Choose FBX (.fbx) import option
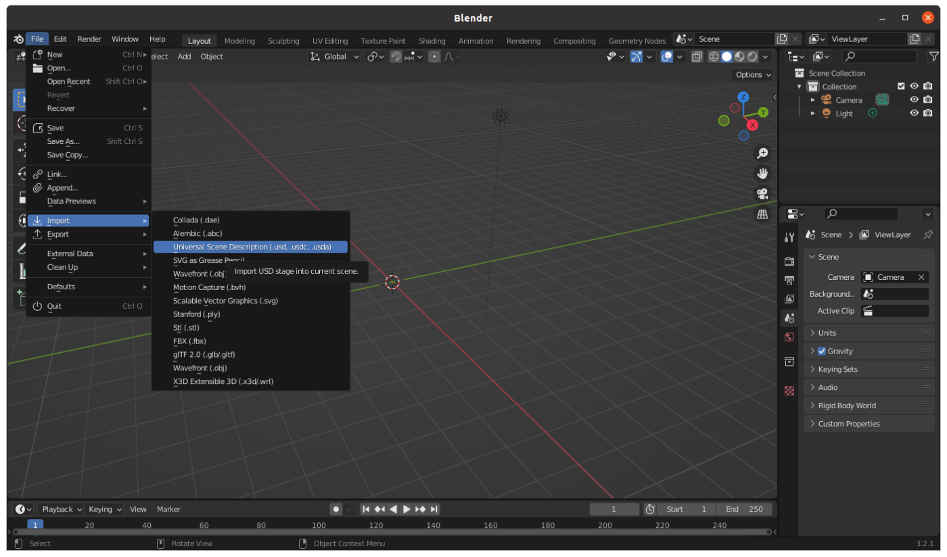947x557 pixels. coord(251,341)
